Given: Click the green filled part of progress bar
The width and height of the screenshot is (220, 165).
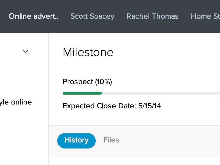Looking at the screenshot, I should (x=82, y=93).
